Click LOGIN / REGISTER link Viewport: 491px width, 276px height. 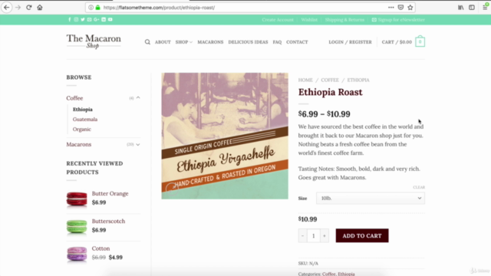350,42
